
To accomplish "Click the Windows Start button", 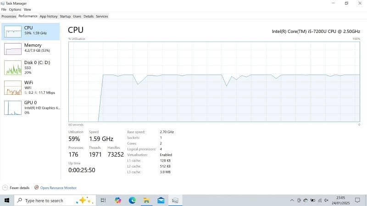I will coord(7,200).
